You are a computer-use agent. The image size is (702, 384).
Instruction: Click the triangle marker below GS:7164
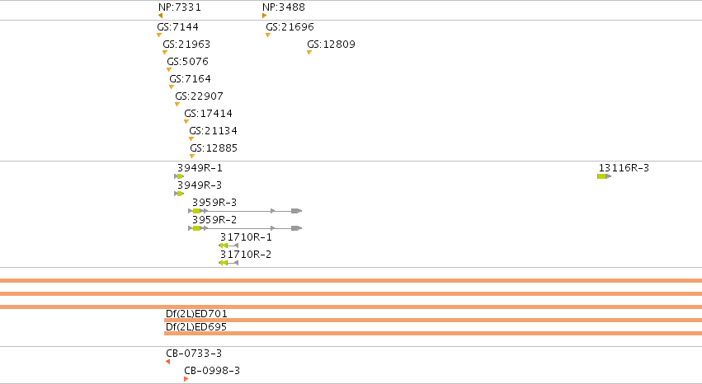point(172,87)
